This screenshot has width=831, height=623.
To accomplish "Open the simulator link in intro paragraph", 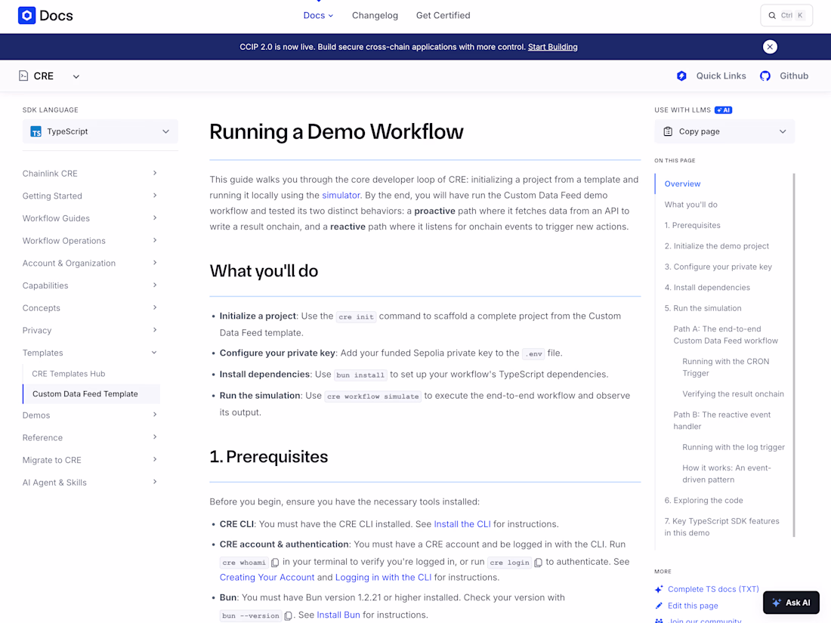I will click(x=341, y=195).
